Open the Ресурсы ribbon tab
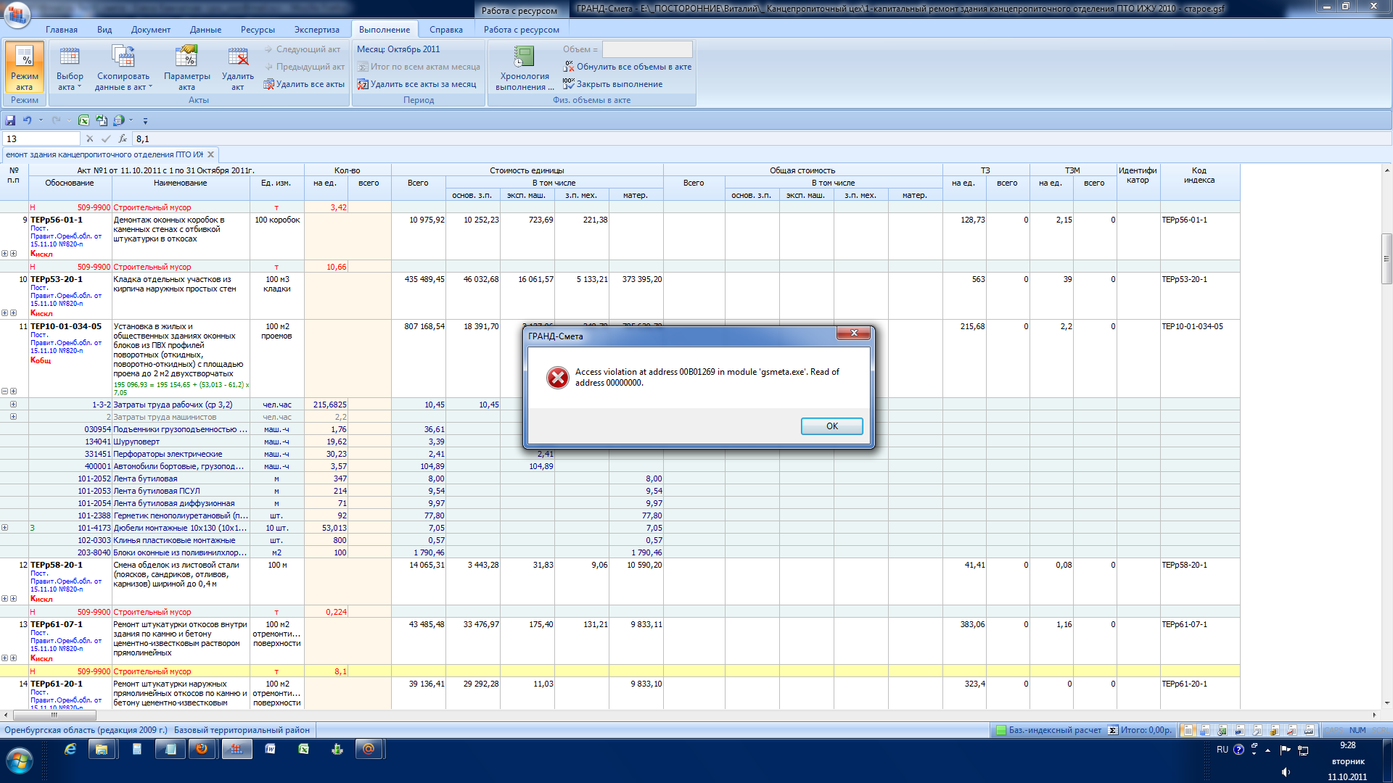The height and width of the screenshot is (783, 1393). pos(258,30)
